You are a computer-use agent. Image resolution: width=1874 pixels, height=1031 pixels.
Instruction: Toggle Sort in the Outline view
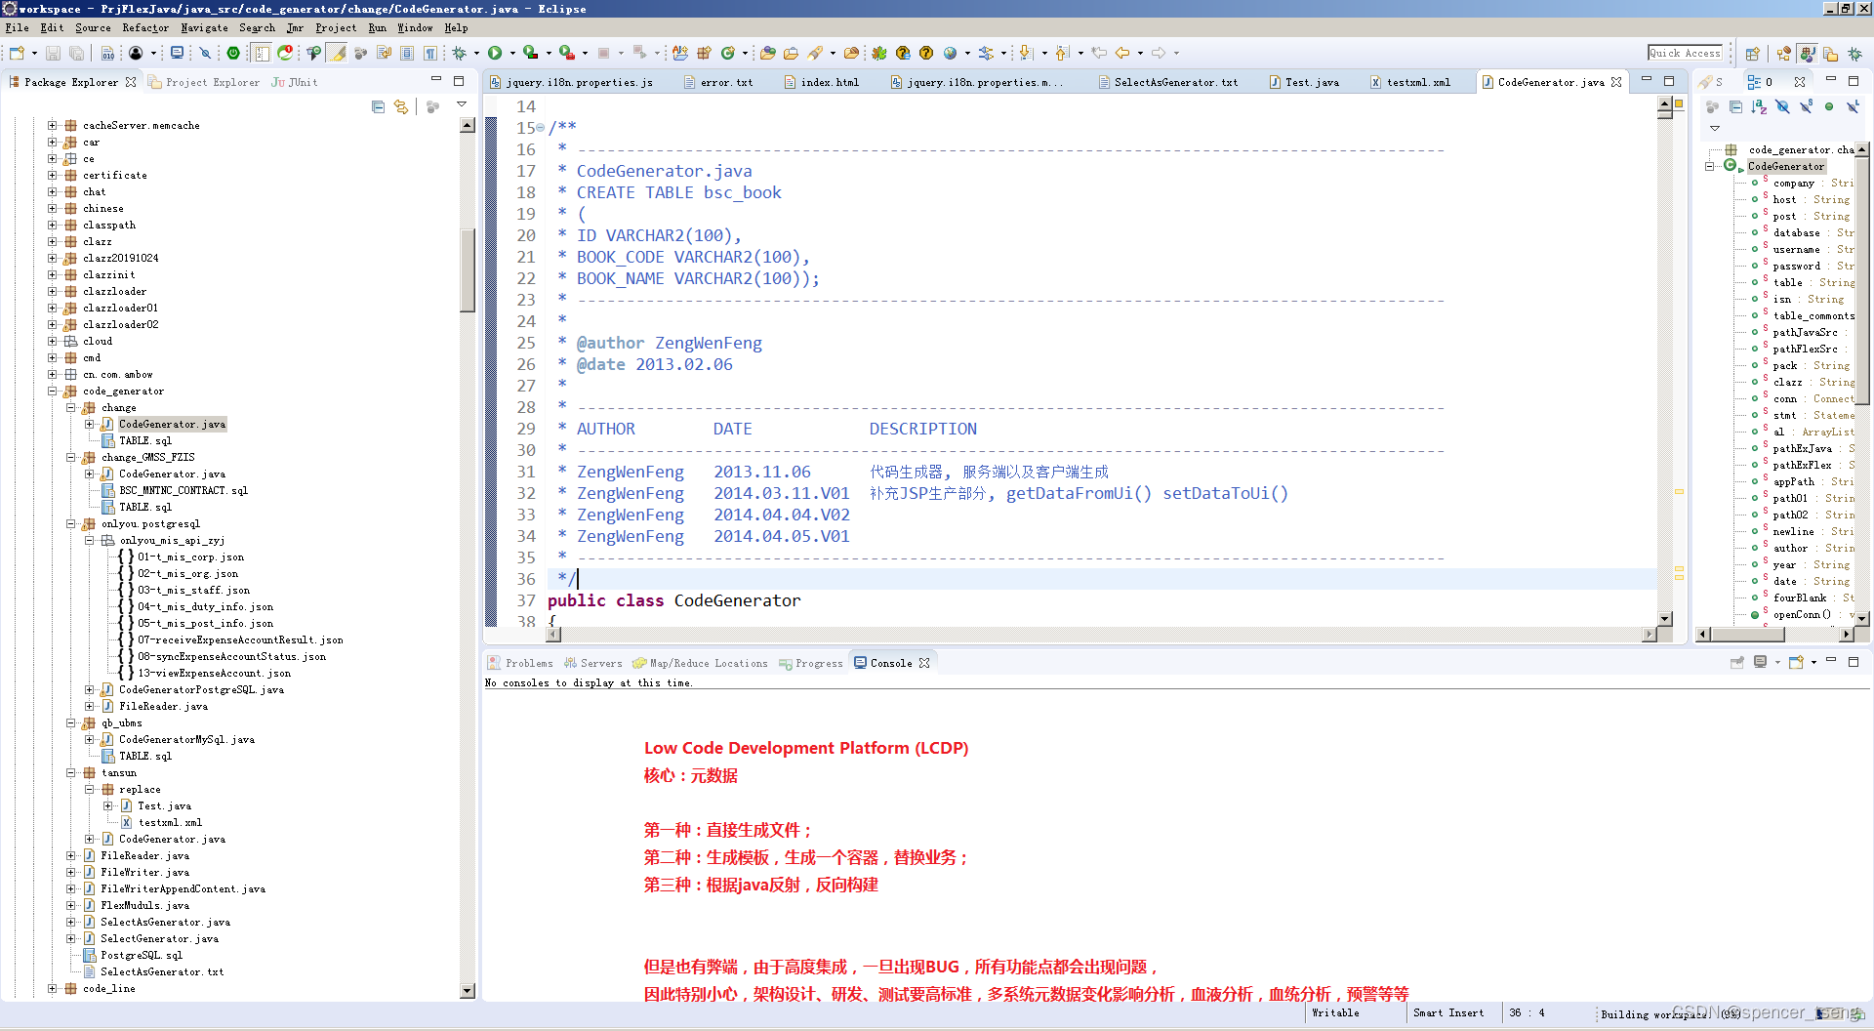coord(1759,107)
